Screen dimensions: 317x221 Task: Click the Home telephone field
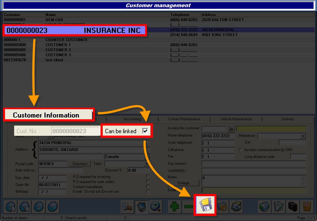pos(218,136)
